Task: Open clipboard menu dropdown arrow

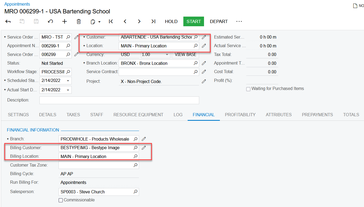Action: 99,22
